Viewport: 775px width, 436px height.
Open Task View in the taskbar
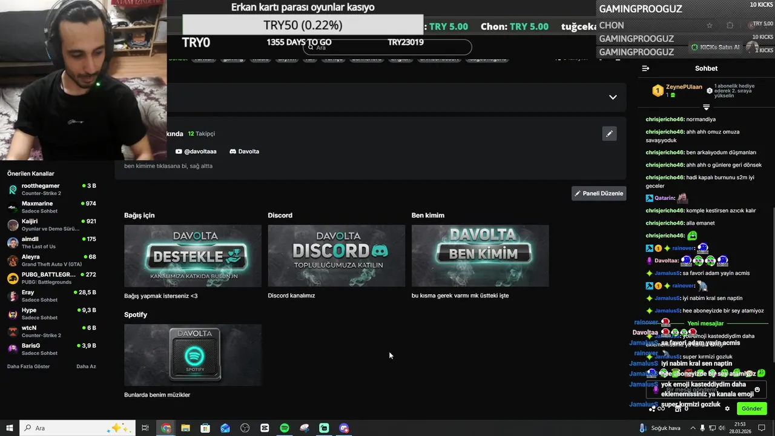[145, 428]
